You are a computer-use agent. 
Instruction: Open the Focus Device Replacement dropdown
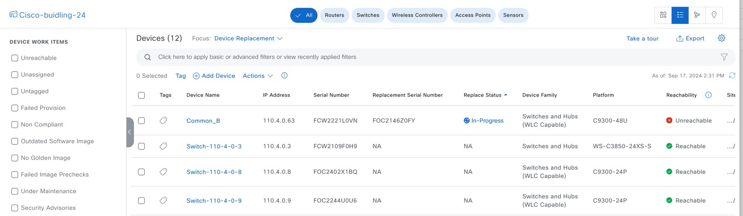[x=248, y=38]
